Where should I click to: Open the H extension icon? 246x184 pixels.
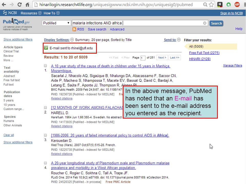pyautogui.click(x=220, y=5)
